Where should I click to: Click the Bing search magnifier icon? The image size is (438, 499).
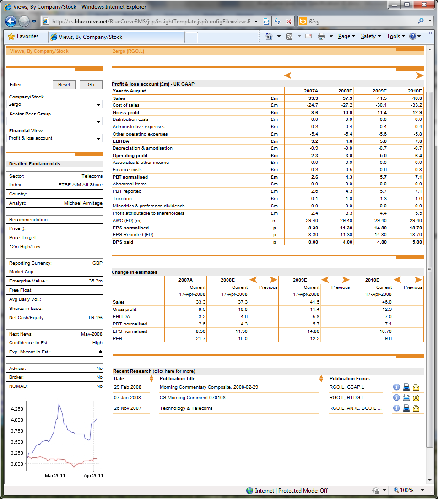tap(421, 21)
